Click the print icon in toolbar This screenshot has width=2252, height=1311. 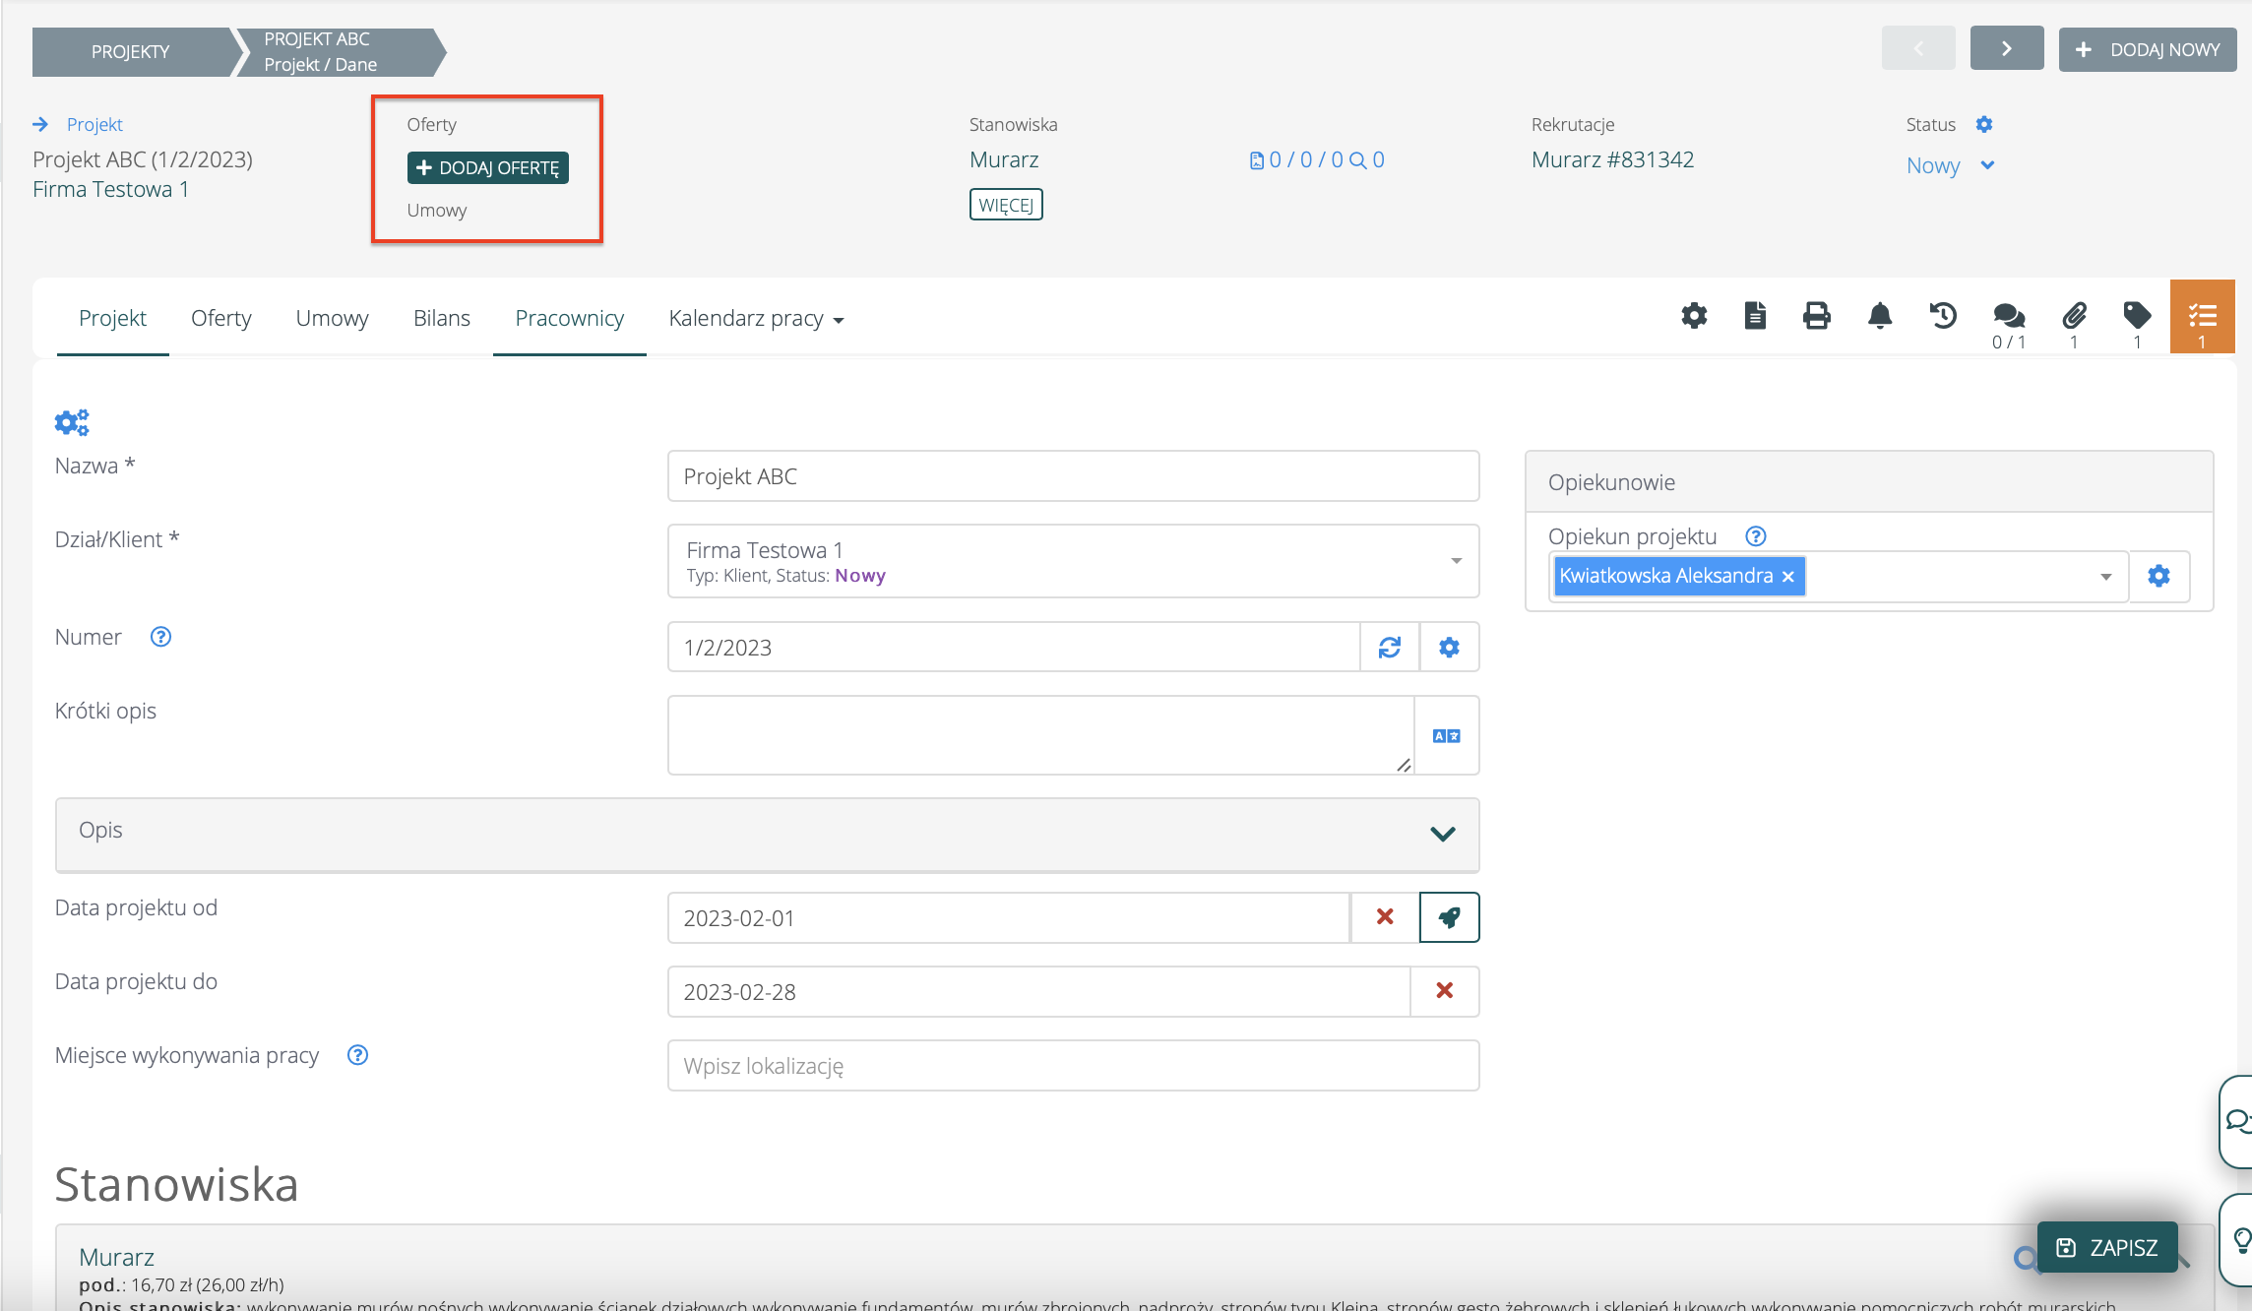pyautogui.click(x=1817, y=316)
